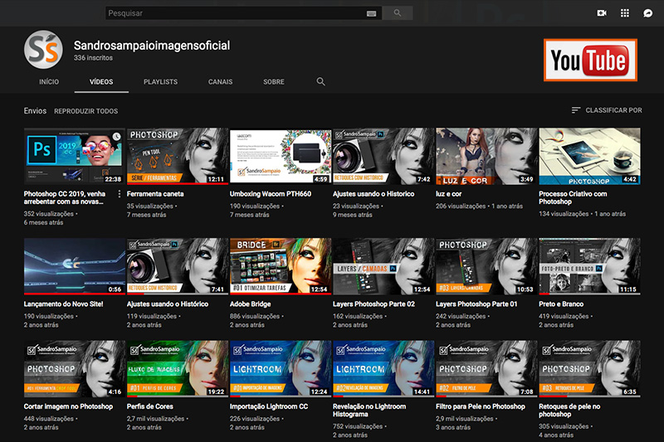Click the Layers Photoshop Parte 01 title
664x442 pixels.
(x=476, y=304)
